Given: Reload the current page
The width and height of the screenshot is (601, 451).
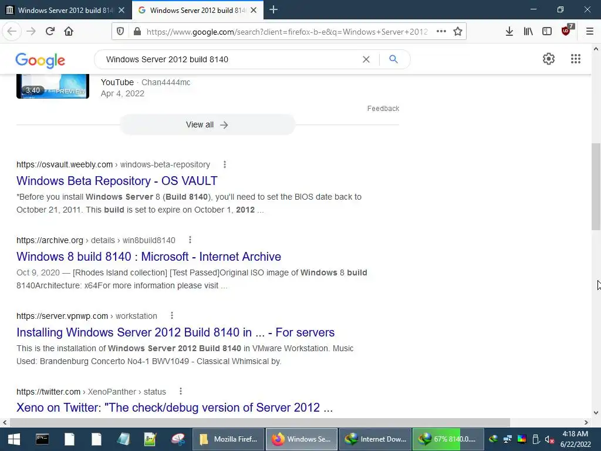Looking at the screenshot, I should tap(50, 32).
